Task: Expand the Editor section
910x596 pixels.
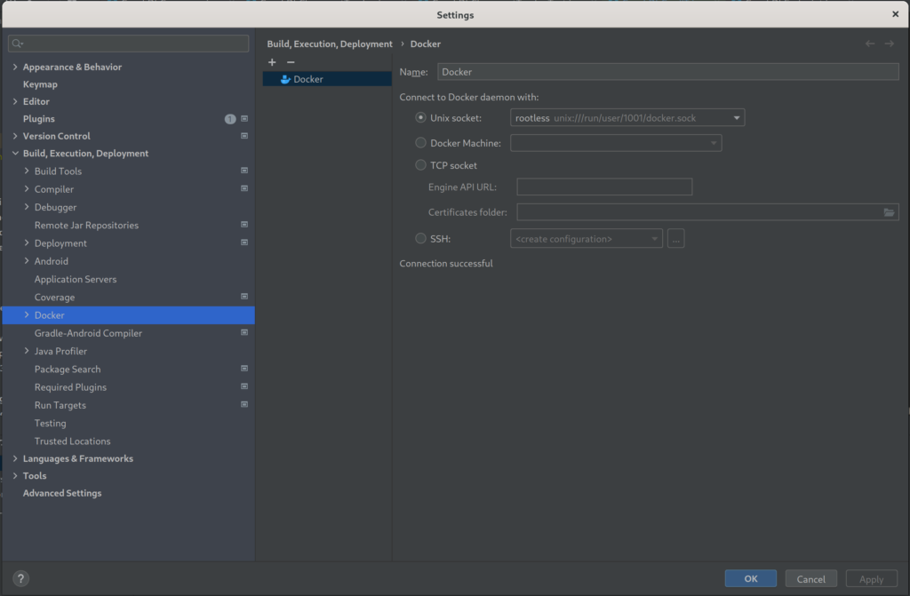Action: (15, 101)
